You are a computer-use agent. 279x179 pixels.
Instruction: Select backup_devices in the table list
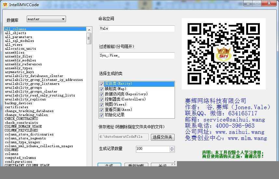(45, 103)
